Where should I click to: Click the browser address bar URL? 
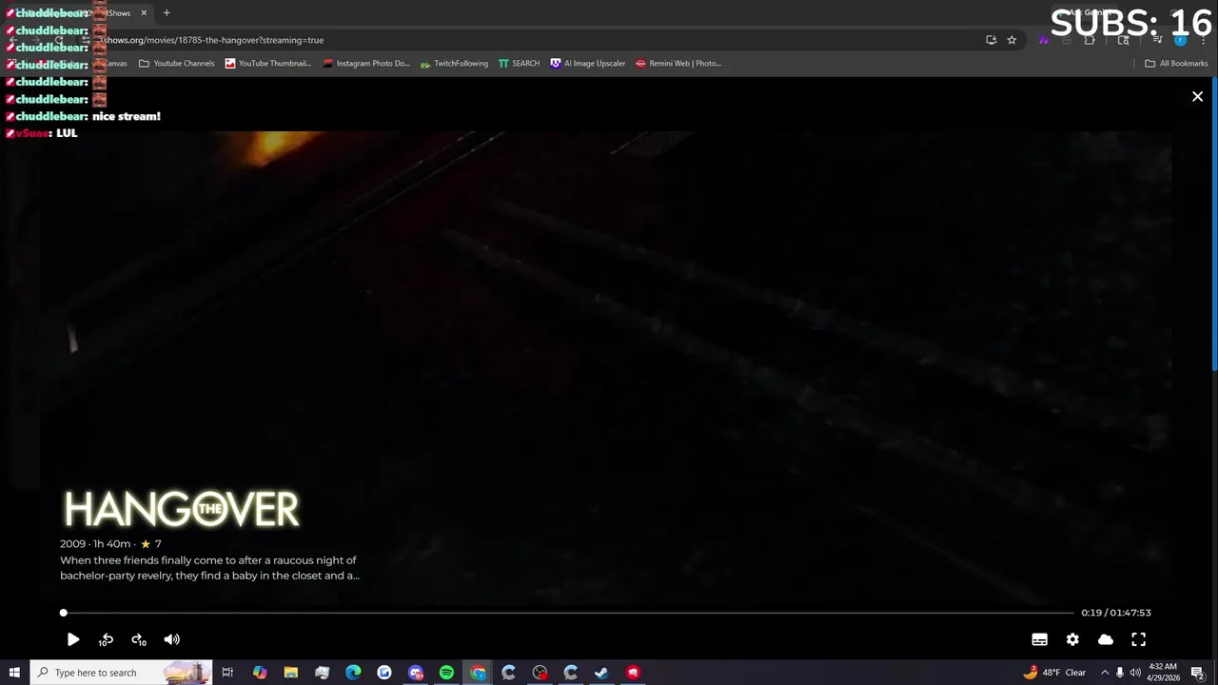pos(214,40)
